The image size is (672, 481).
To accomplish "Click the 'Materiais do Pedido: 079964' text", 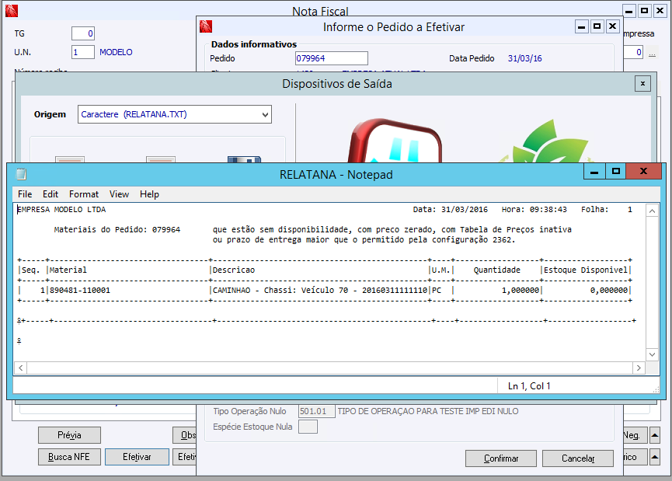I will coord(117,230).
